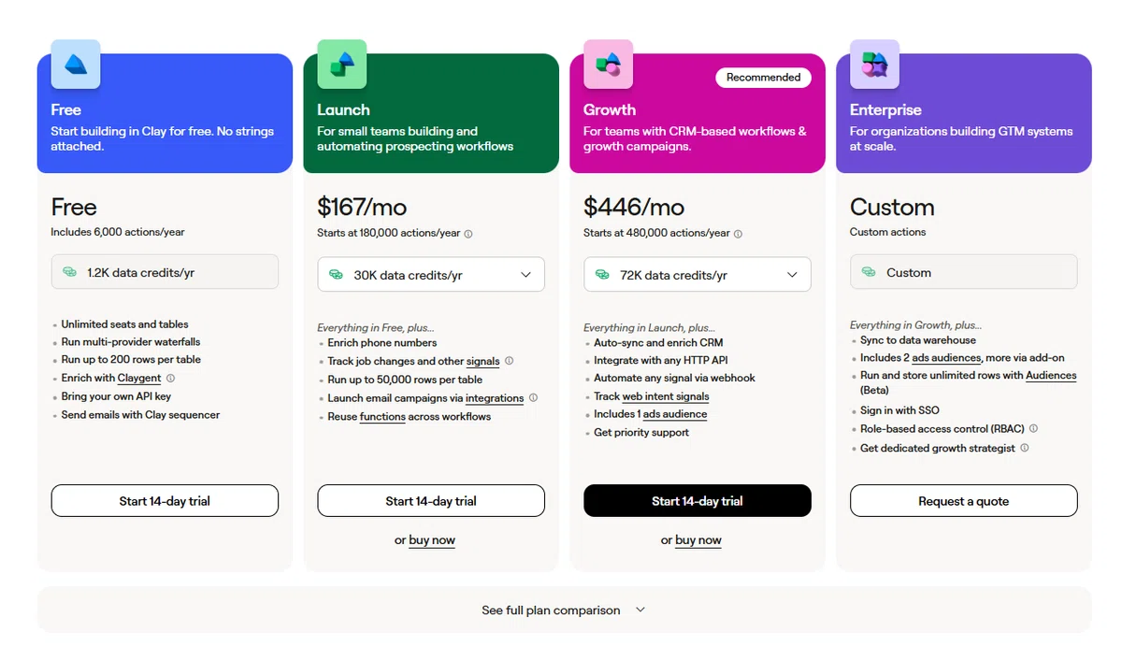Click info icon beside 180,000 actions/year
1122x661 pixels.
click(x=468, y=234)
